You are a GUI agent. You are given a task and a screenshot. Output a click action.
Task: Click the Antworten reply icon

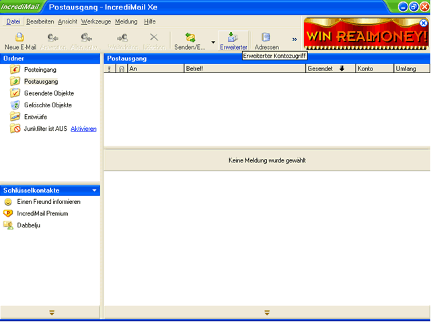pyautogui.click(x=52, y=38)
